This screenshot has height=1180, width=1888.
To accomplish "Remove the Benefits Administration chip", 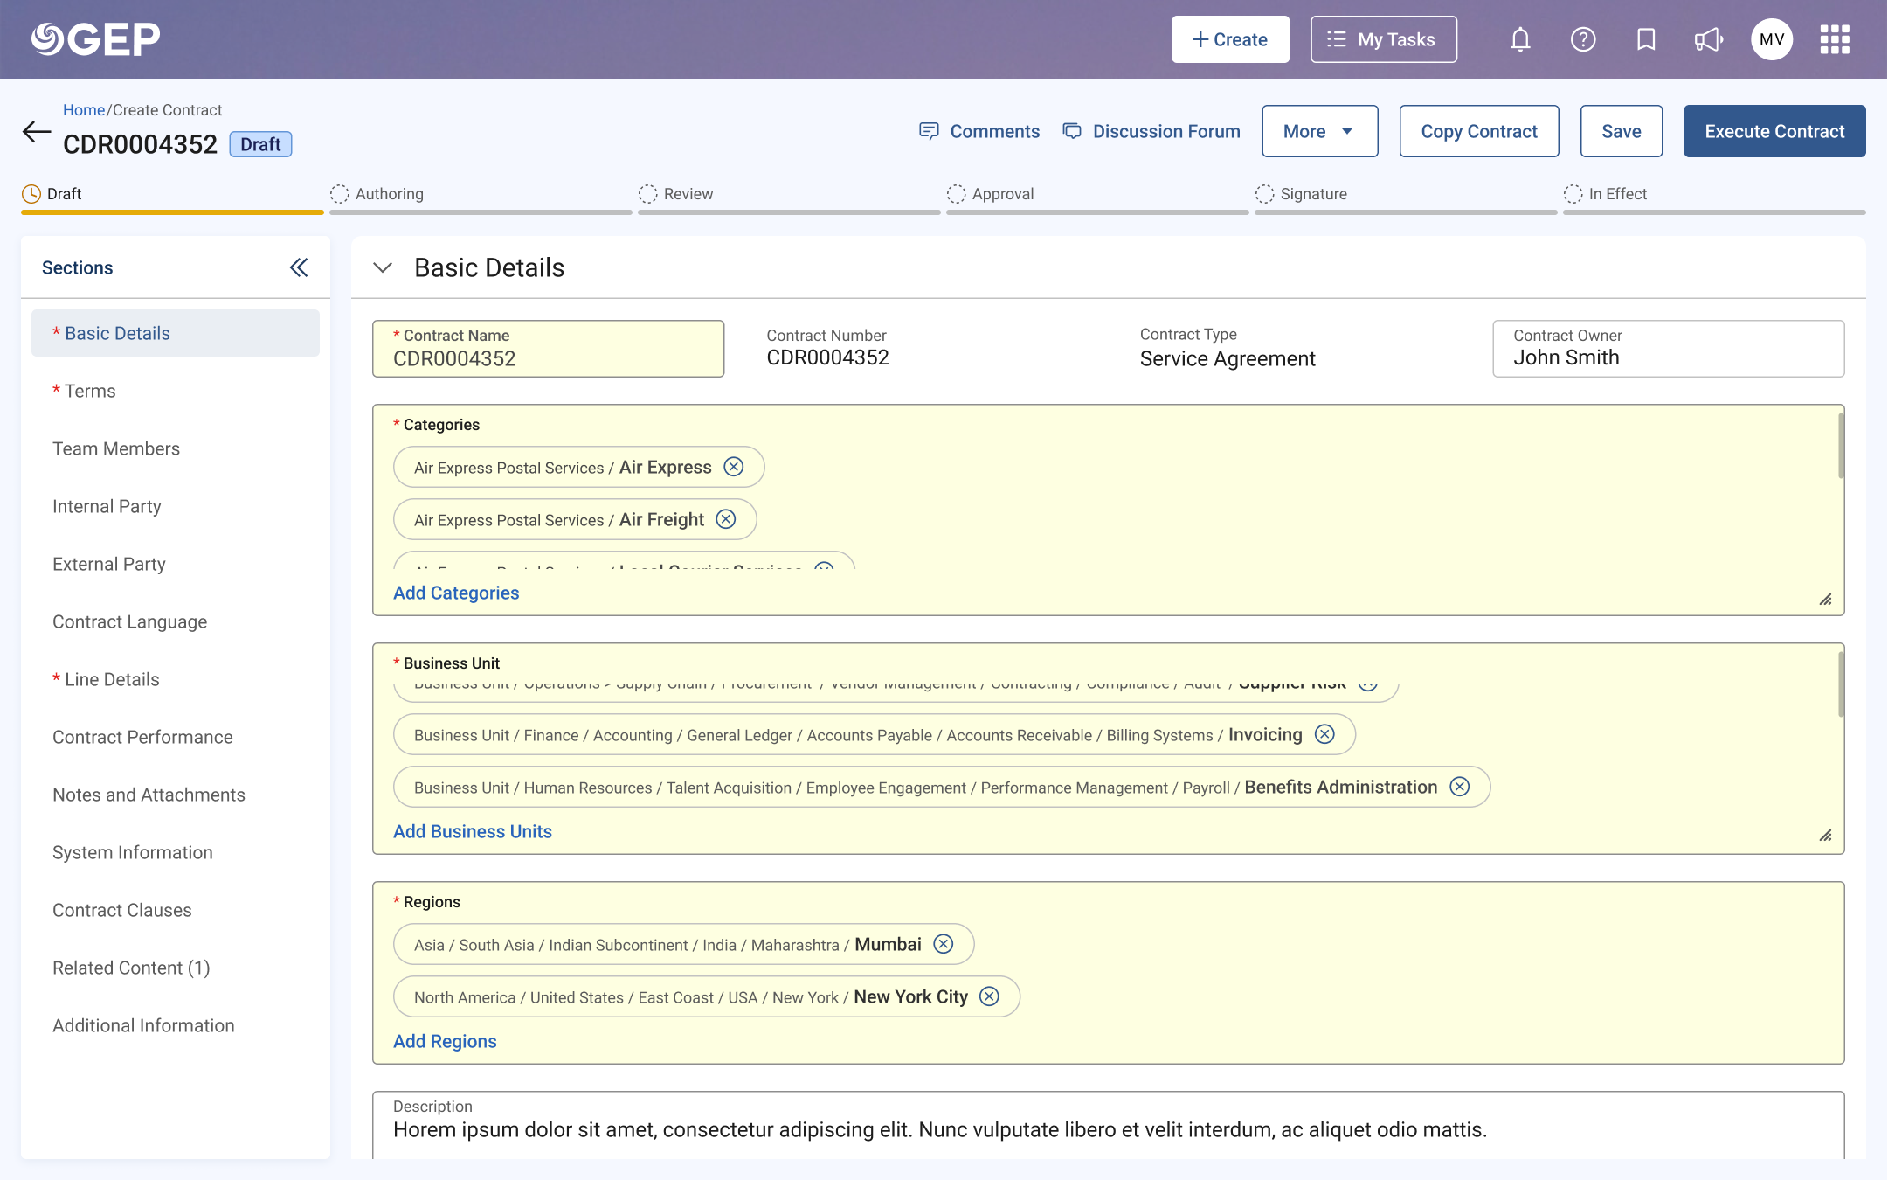I will tap(1460, 787).
